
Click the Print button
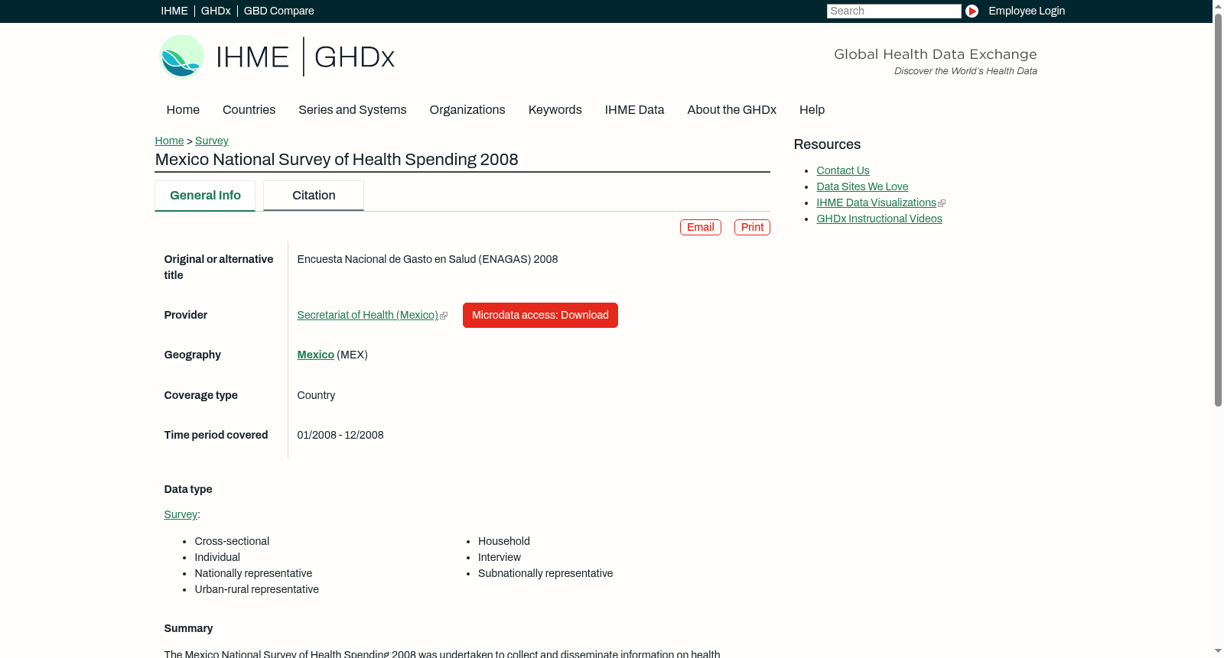click(x=752, y=227)
